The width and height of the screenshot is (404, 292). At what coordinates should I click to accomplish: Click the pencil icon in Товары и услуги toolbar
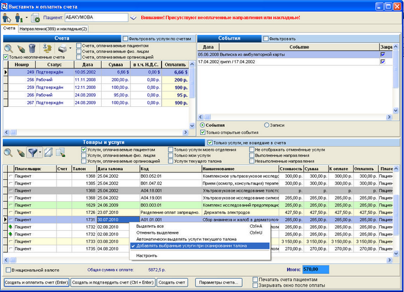[21, 153]
